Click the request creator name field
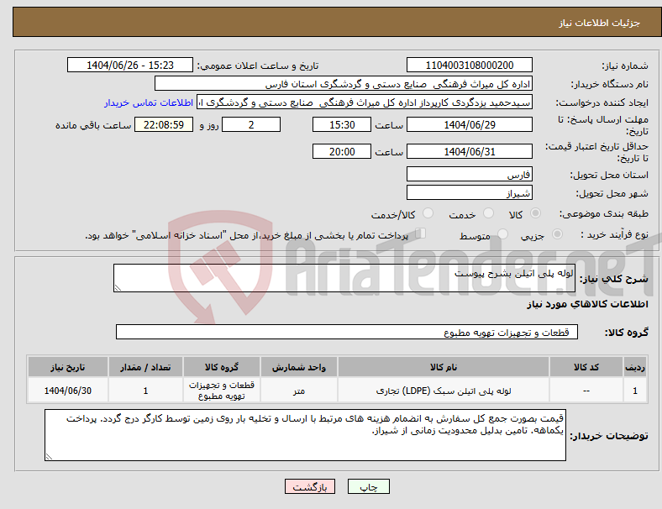662x509 pixels. [x=365, y=102]
